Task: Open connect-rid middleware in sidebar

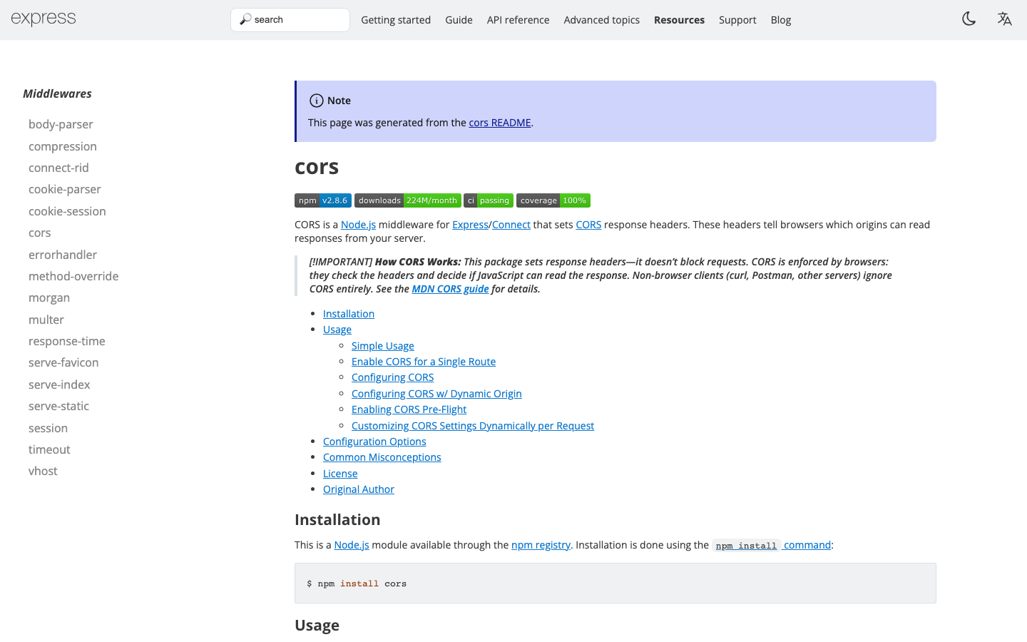Action: [x=58, y=168]
